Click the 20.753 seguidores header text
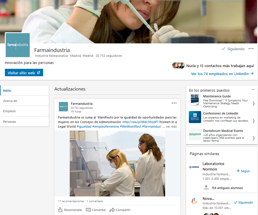This screenshot has height=215, width=258. [109, 56]
